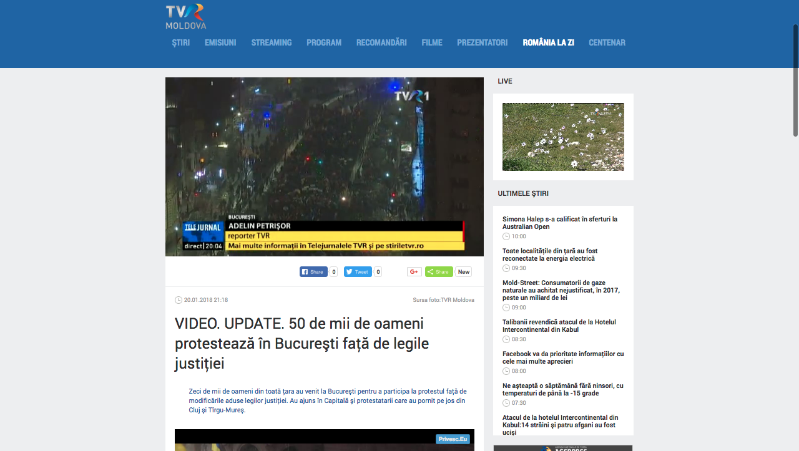The width and height of the screenshot is (799, 451).
Task: Click the 07:30 timestamp in latest news
Action: pyautogui.click(x=519, y=403)
